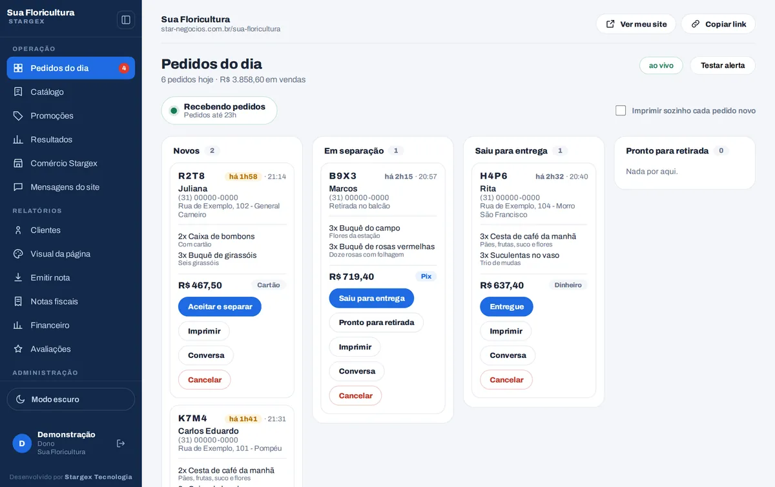
Task: Mark order H4P6 as Entregue
Action: 506,306
